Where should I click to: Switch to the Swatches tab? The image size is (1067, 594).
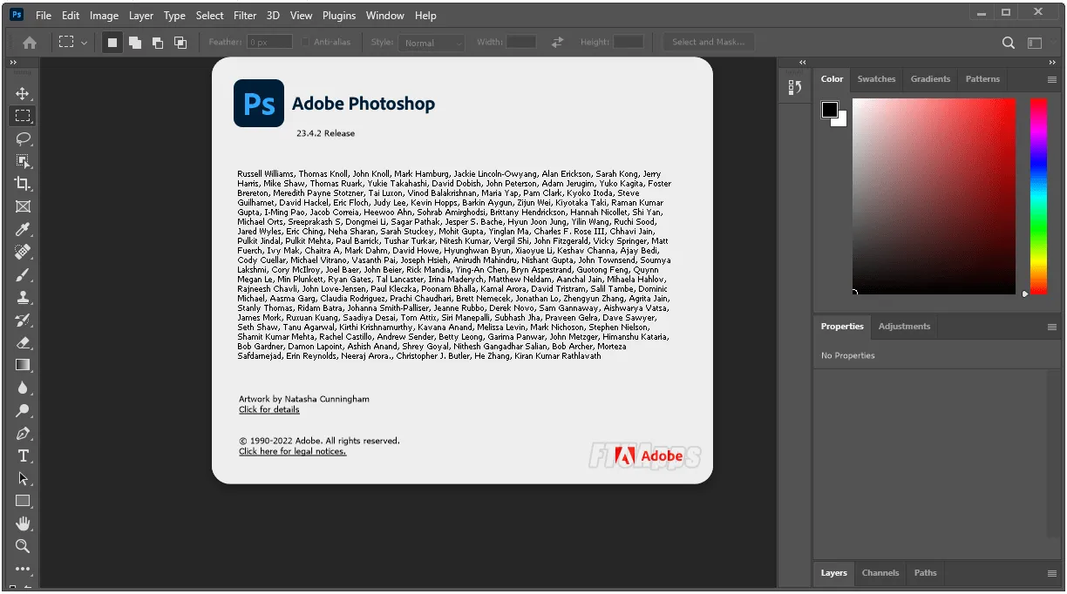coord(875,79)
